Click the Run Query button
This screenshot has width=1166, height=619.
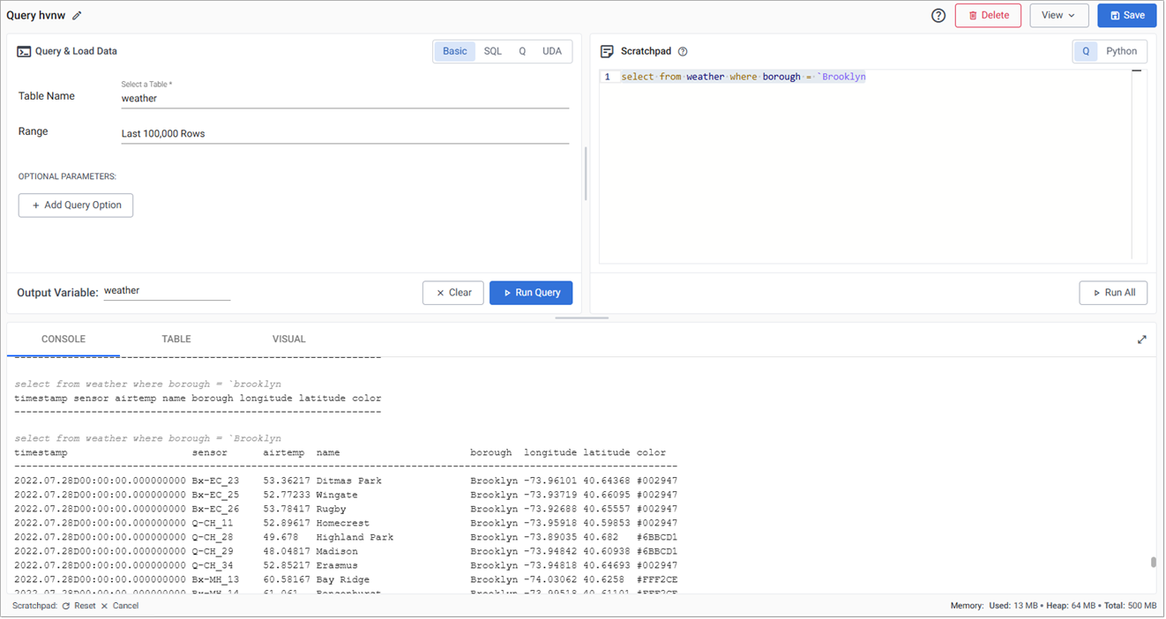click(x=531, y=292)
